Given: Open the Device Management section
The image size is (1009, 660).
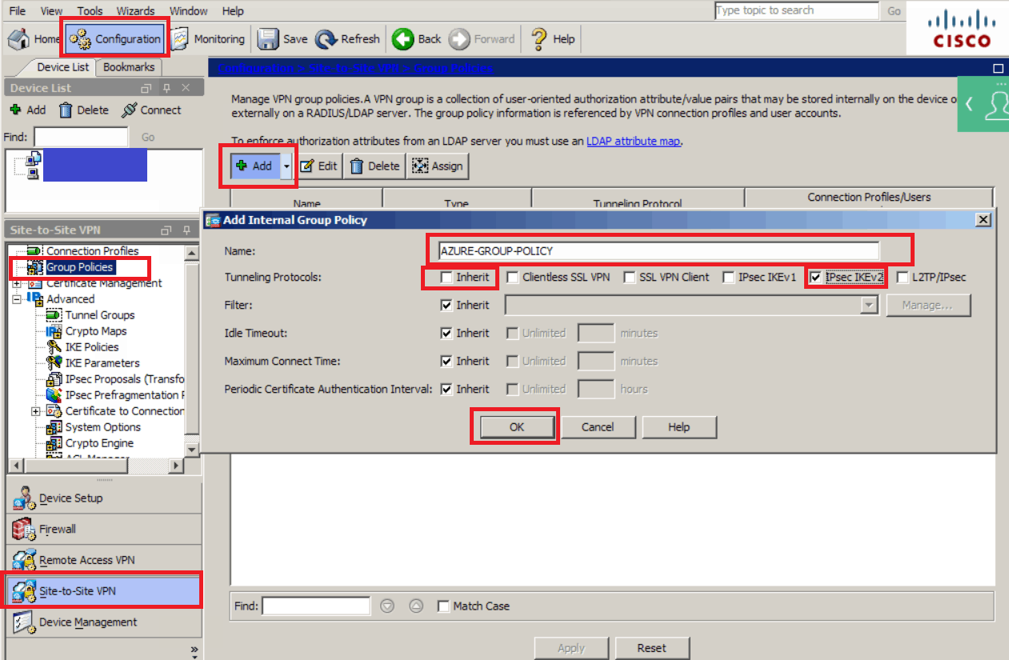Looking at the screenshot, I should pyautogui.click(x=104, y=622).
